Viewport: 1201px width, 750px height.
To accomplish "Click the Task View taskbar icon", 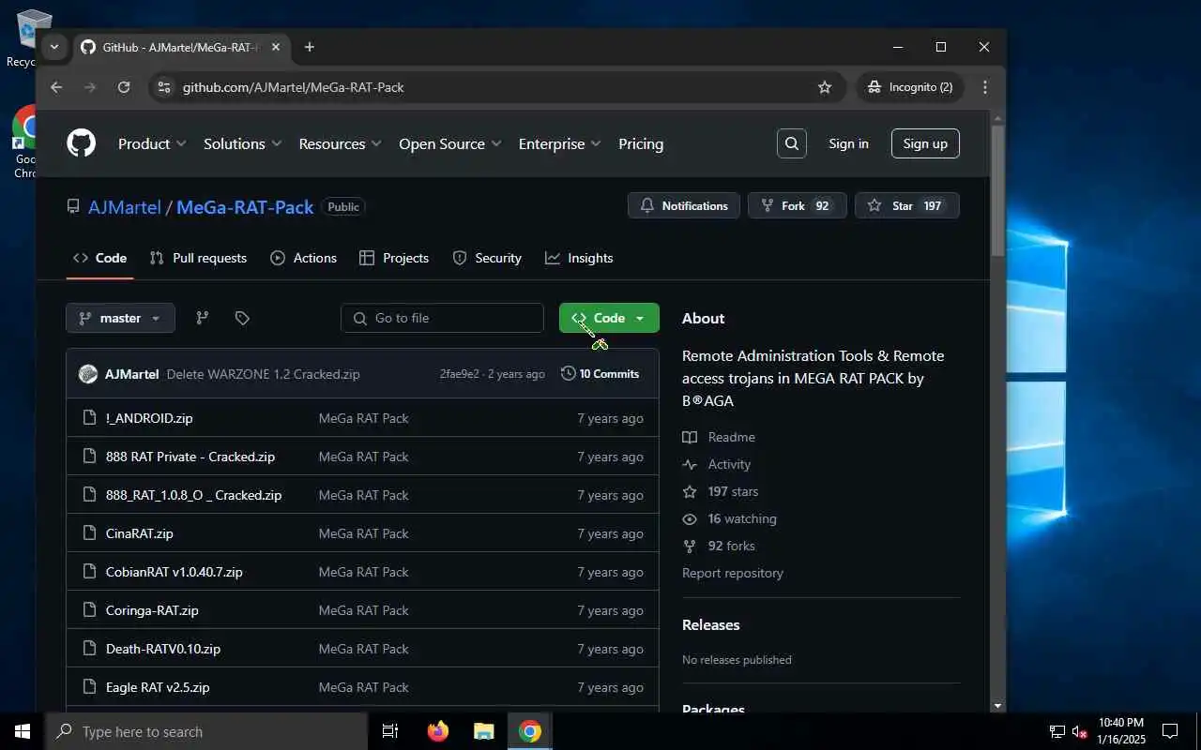I will tap(390, 731).
